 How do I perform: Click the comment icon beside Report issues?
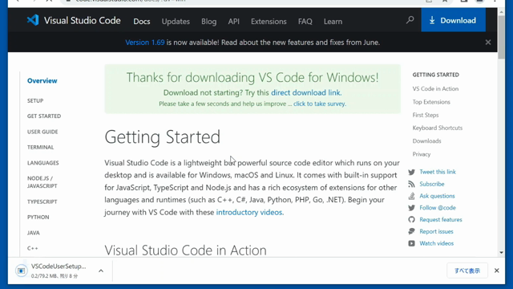click(411, 231)
